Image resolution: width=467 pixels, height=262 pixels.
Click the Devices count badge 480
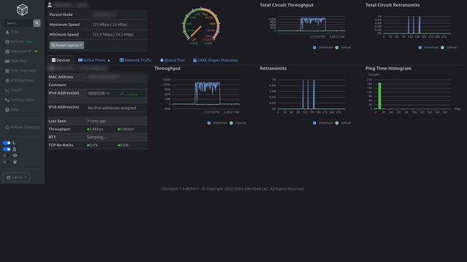click(29, 42)
